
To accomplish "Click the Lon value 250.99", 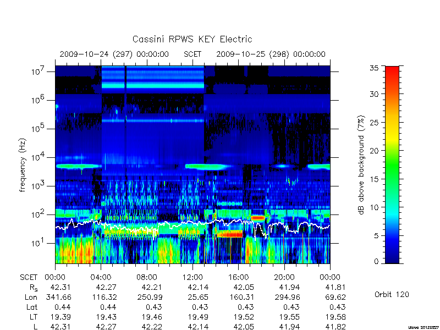I will point(150,297).
